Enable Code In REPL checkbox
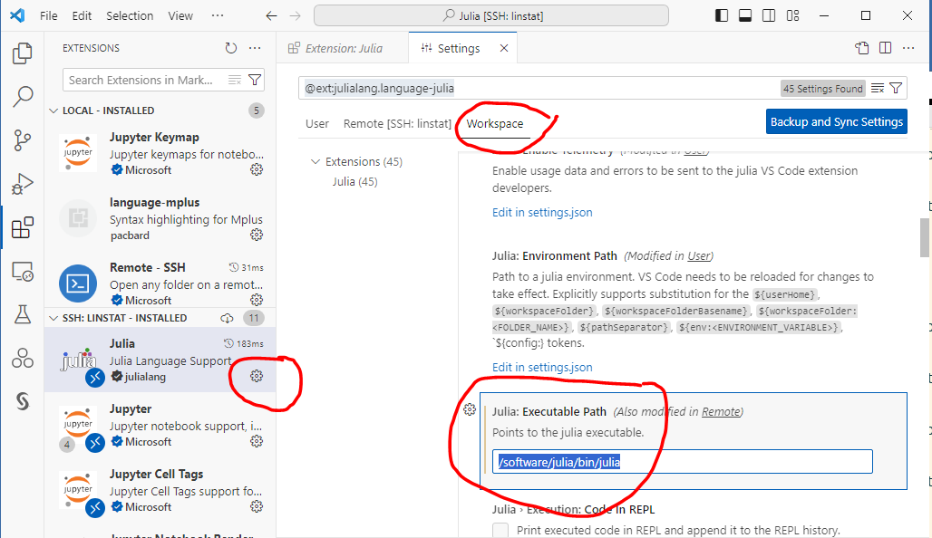The image size is (932, 538). pos(500,530)
